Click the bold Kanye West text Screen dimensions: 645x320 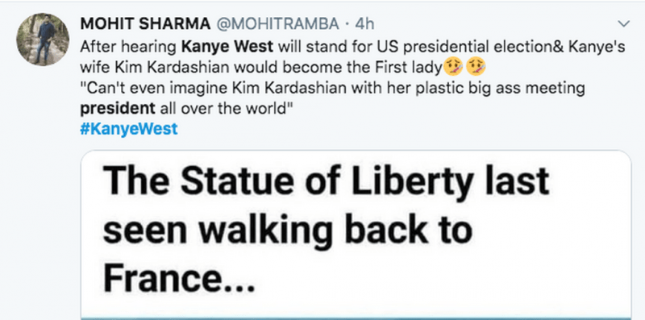coord(227,47)
